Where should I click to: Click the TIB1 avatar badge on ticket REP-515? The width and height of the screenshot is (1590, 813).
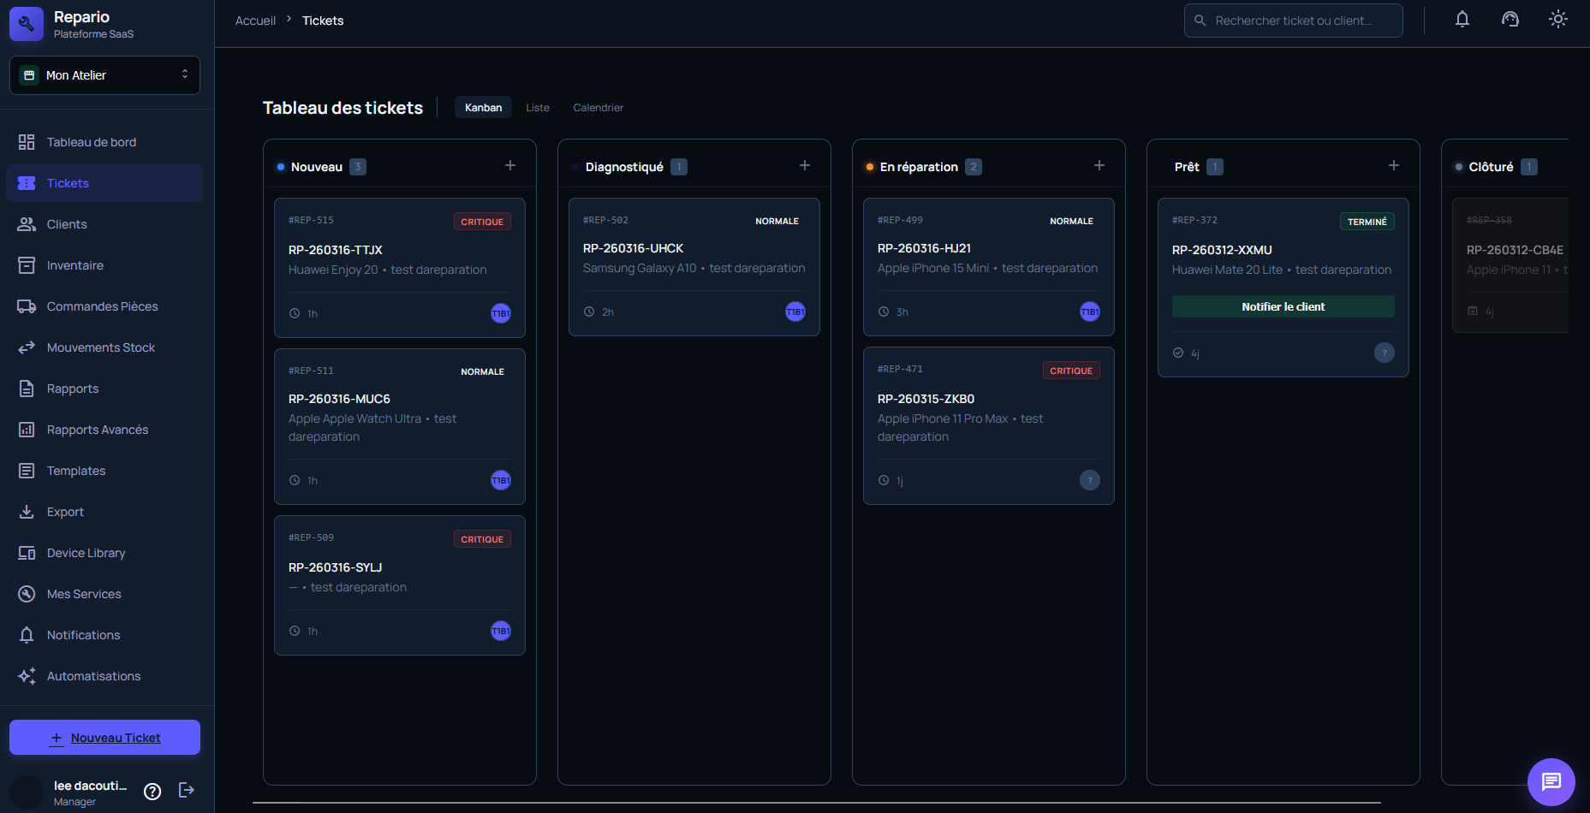tap(500, 313)
